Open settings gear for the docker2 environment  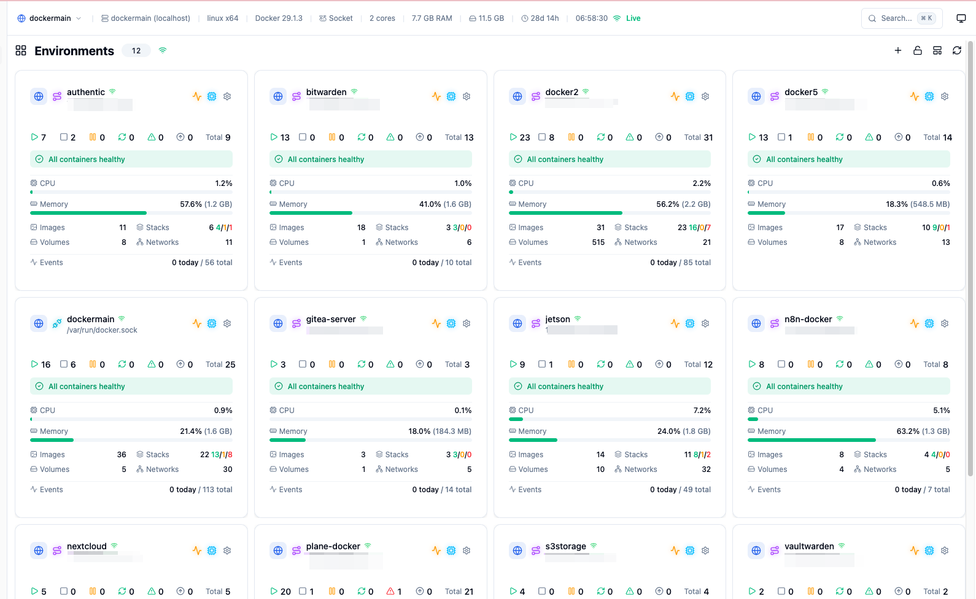(705, 96)
